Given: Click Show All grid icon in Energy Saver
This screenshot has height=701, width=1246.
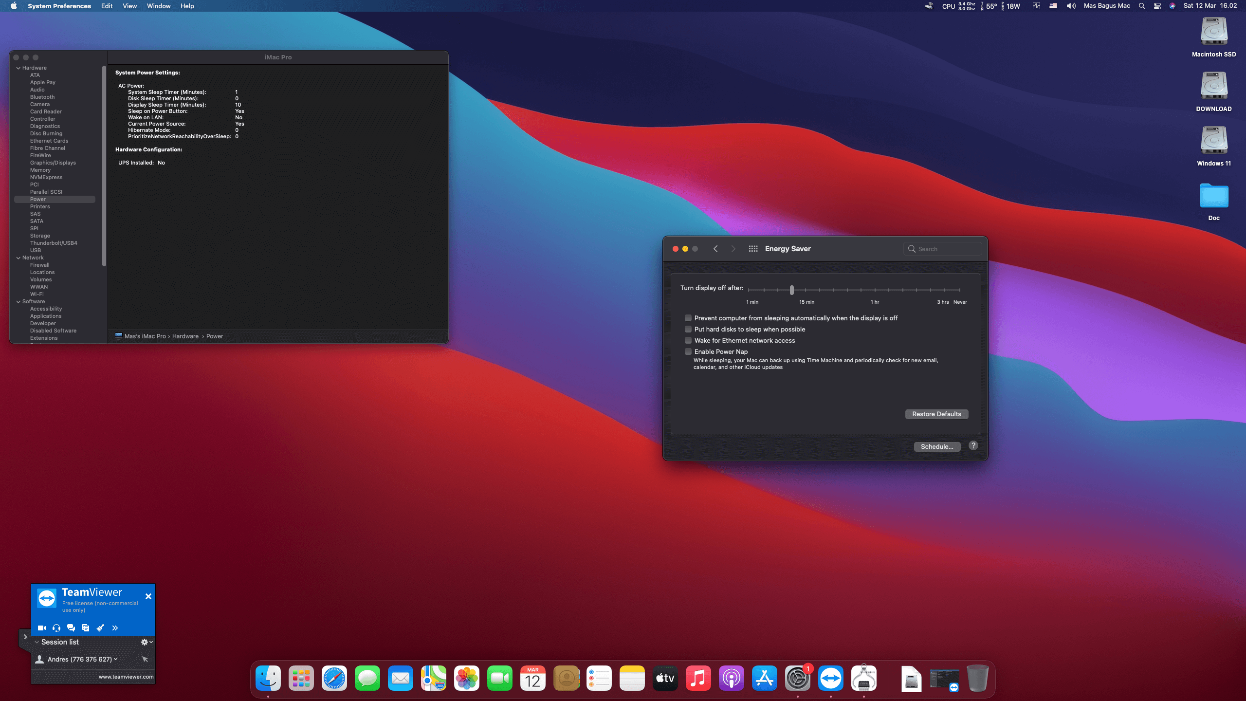Looking at the screenshot, I should [x=753, y=249].
